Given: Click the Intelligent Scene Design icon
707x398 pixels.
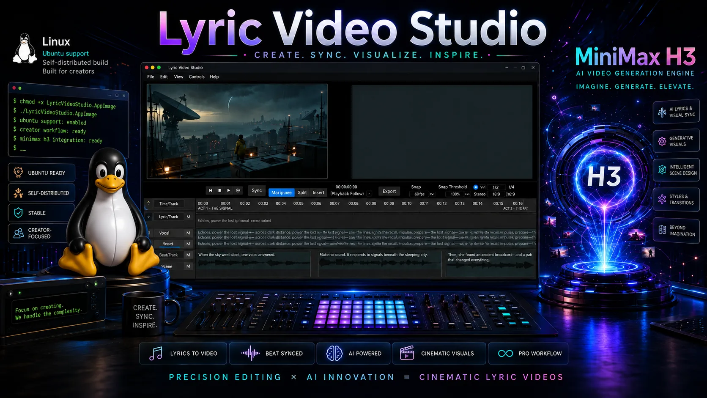Looking at the screenshot, I should tap(662, 170).
